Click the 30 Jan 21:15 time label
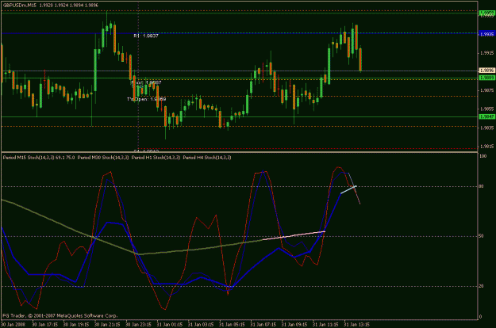 point(107,325)
